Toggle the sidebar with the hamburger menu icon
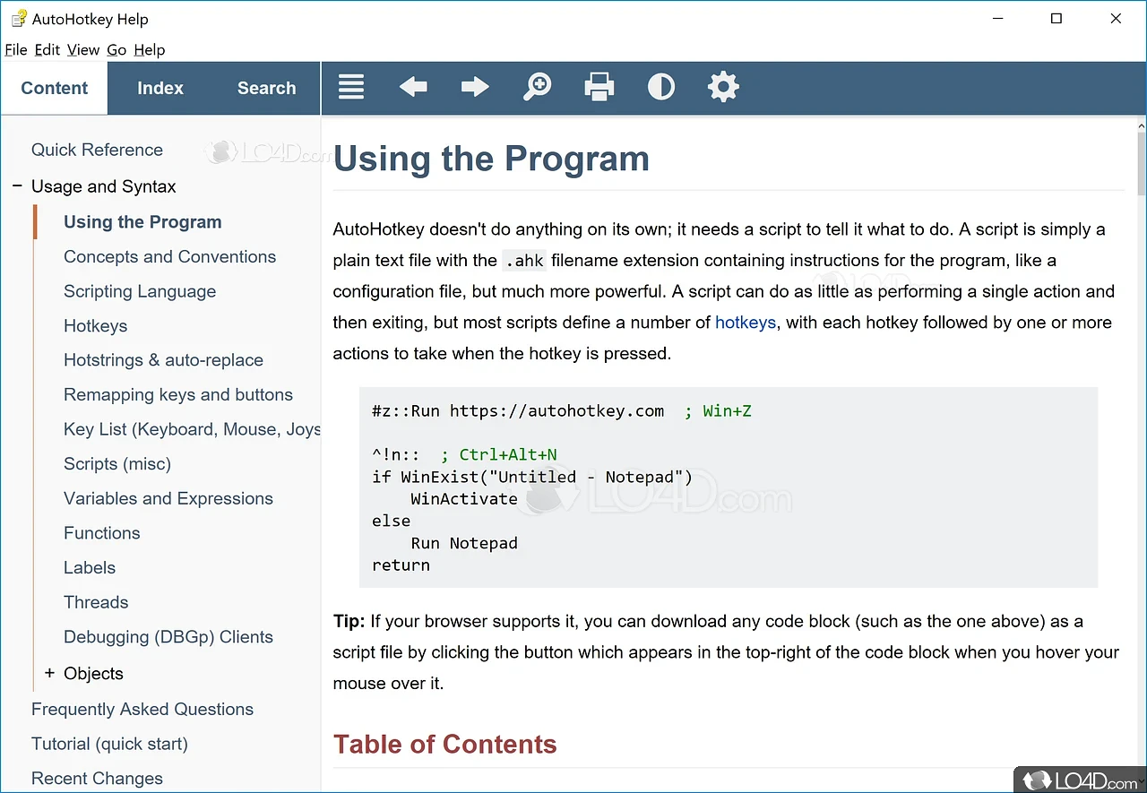The height and width of the screenshot is (793, 1147). [351, 87]
